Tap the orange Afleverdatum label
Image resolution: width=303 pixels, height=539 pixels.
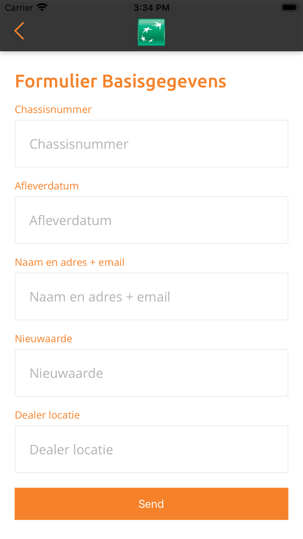click(x=47, y=186)
